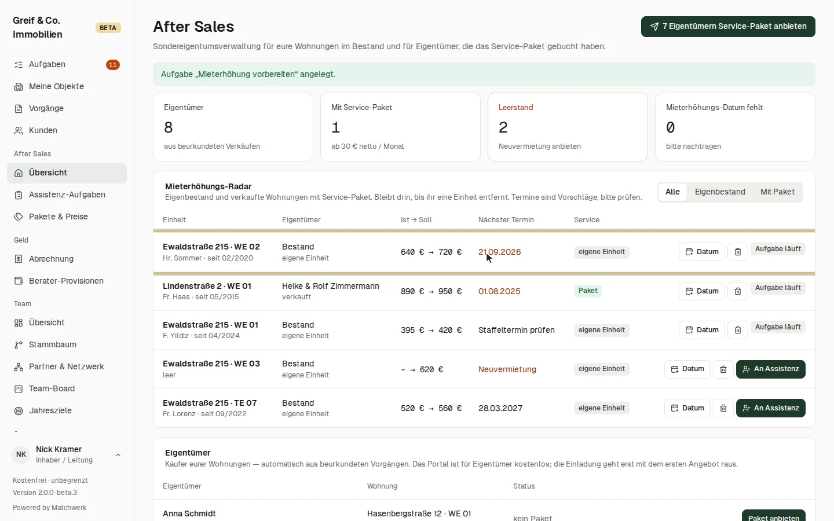834x521 pixels.
Task: Open Jahresziele
Action: click(67, 410)
